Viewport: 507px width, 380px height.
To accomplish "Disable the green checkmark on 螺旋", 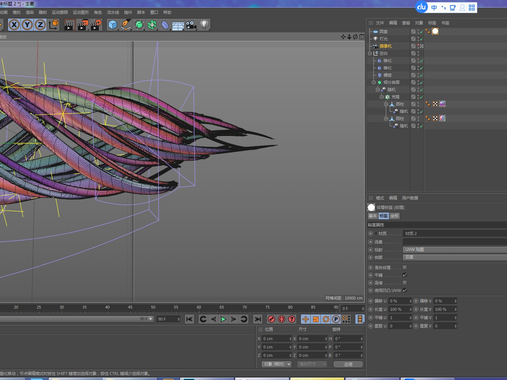I will (421, 75).
